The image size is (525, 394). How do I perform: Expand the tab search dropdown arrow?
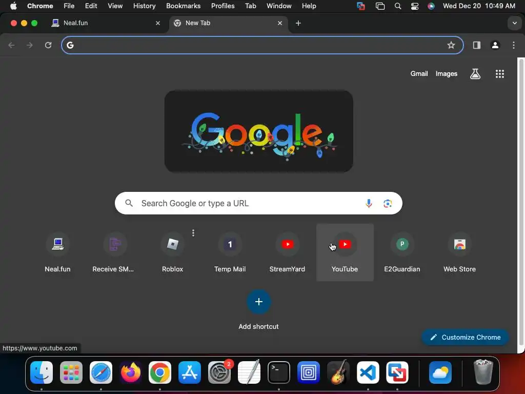(x=514, y=23)
